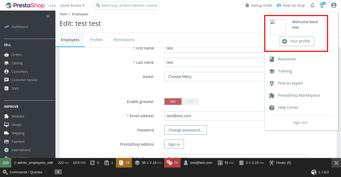Viewport: 341px width, 177px height.
Task: Click Sign out
Action: click(x=300, y=122)
